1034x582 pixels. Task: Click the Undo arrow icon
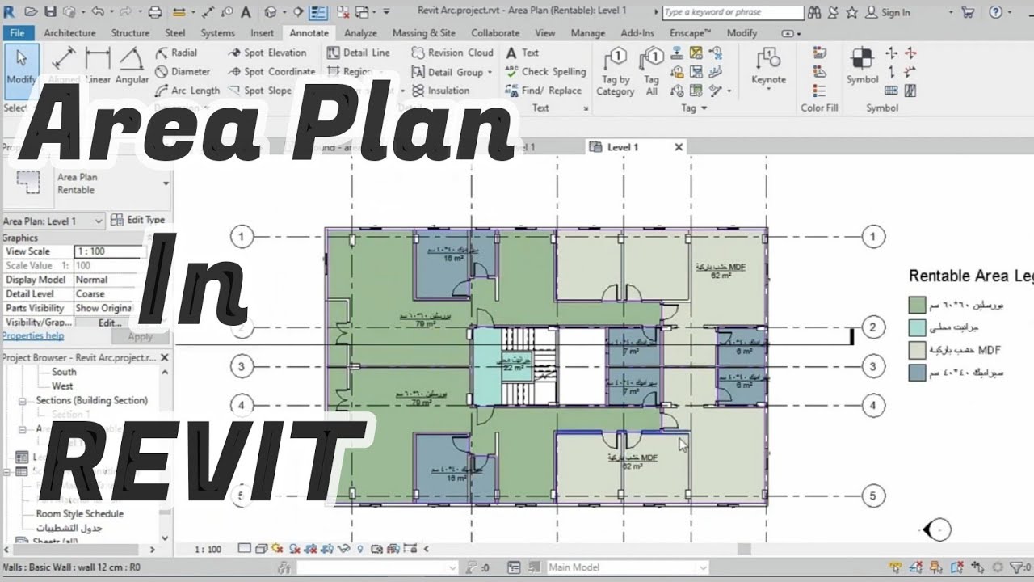coord(98,12)
